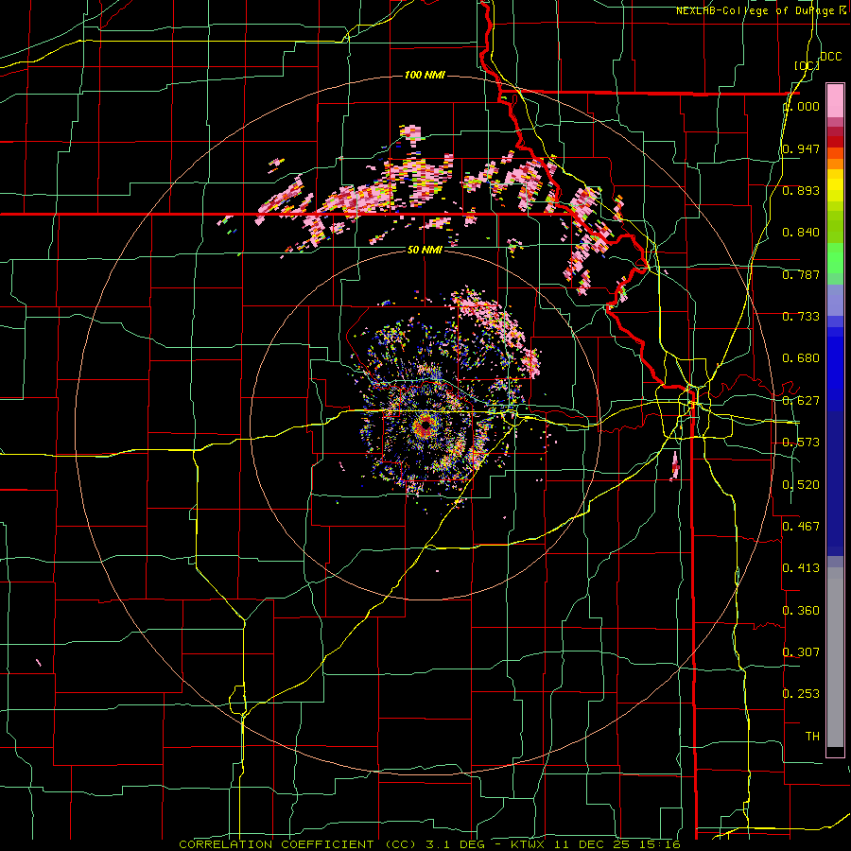Click the 50 NMI range ring label
This screenshot has width=851, height=851.
click(x=425, y=250)
